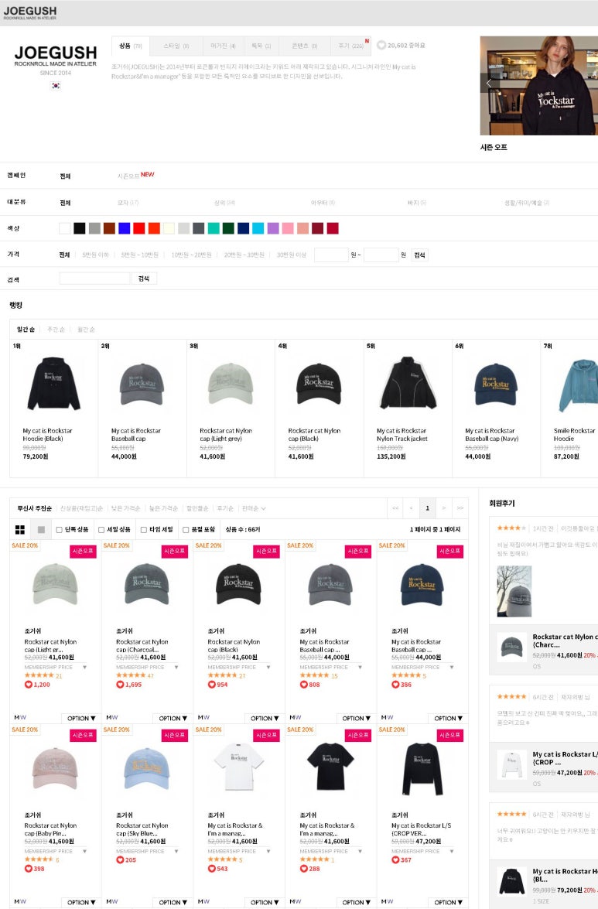This screenshot has height=909, width=598.
Task: Enable the 세일 상품 checkbox
Action: click(101, 529)
